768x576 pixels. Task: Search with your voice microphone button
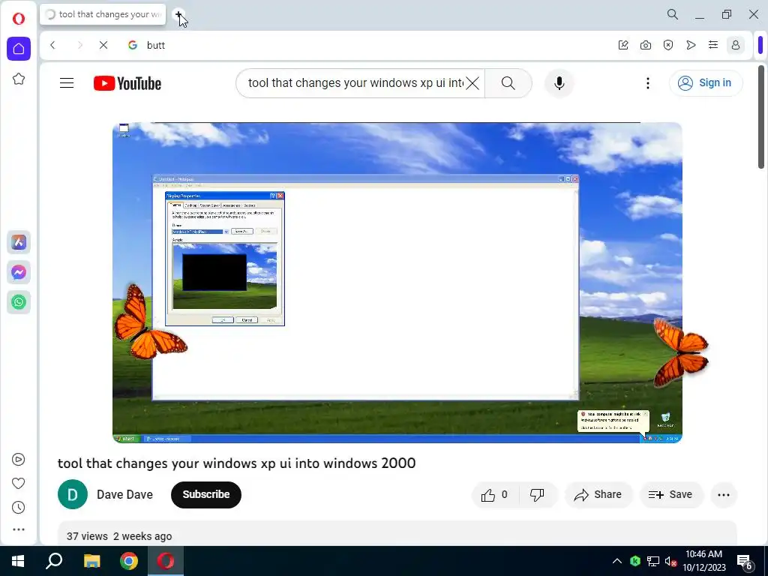pos(559,83)
